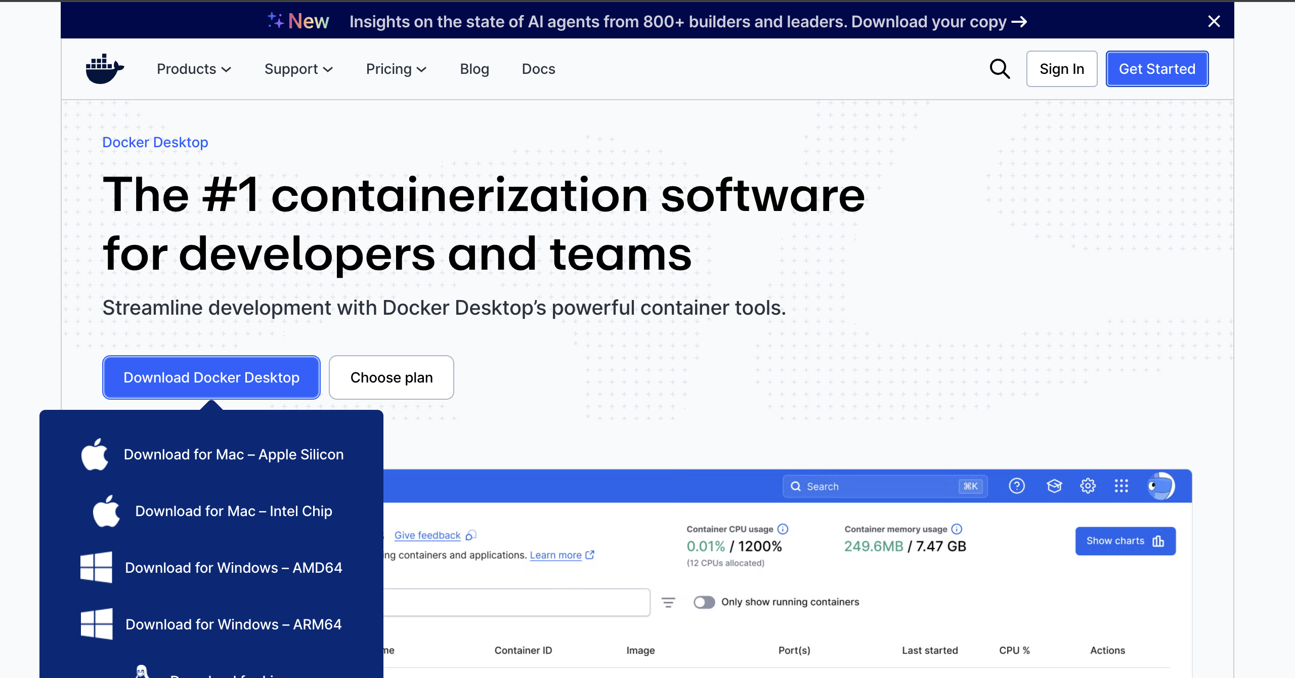The image size is (1295, 678).
Task: Select Download for Windows – AMD64
Action: (211, 568)
